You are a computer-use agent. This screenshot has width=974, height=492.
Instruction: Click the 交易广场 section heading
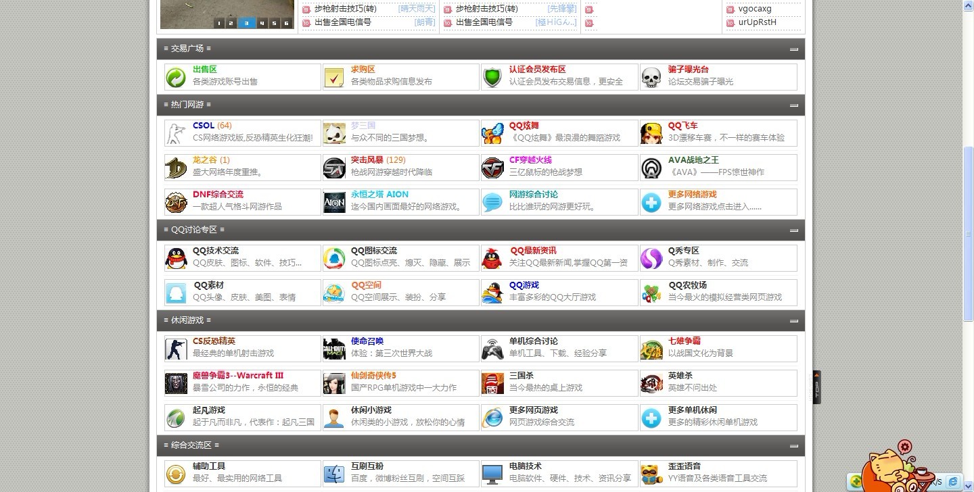click(187, 49)
